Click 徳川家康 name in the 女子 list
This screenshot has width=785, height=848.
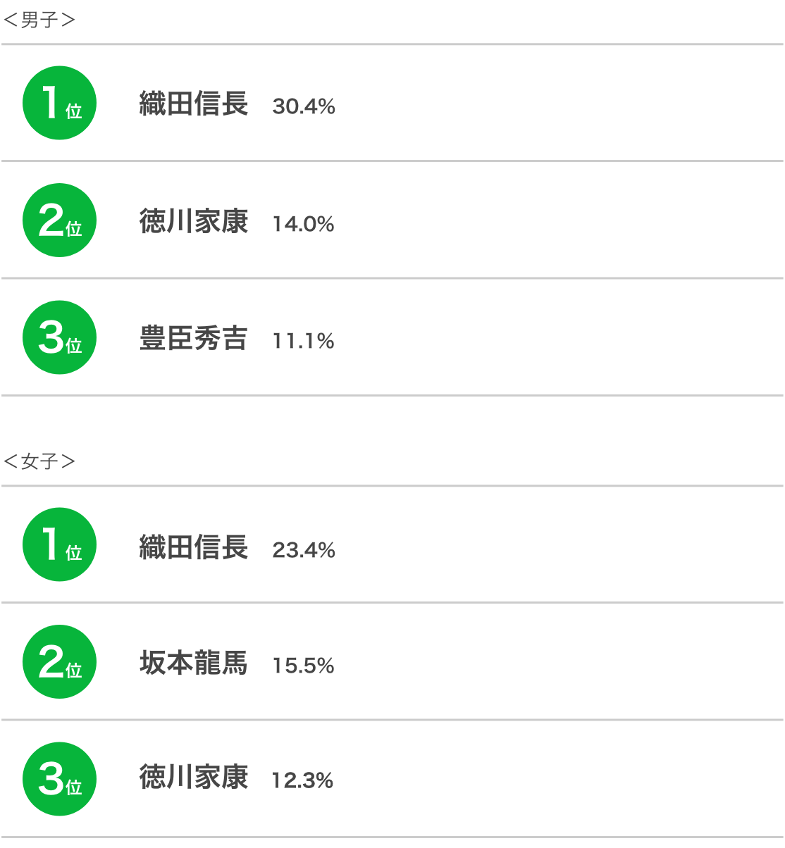pos(194,777)
